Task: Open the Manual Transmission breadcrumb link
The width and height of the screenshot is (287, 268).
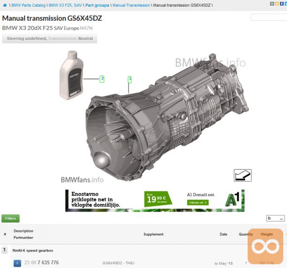Action: pyautogui.click(x=131, y=5)
